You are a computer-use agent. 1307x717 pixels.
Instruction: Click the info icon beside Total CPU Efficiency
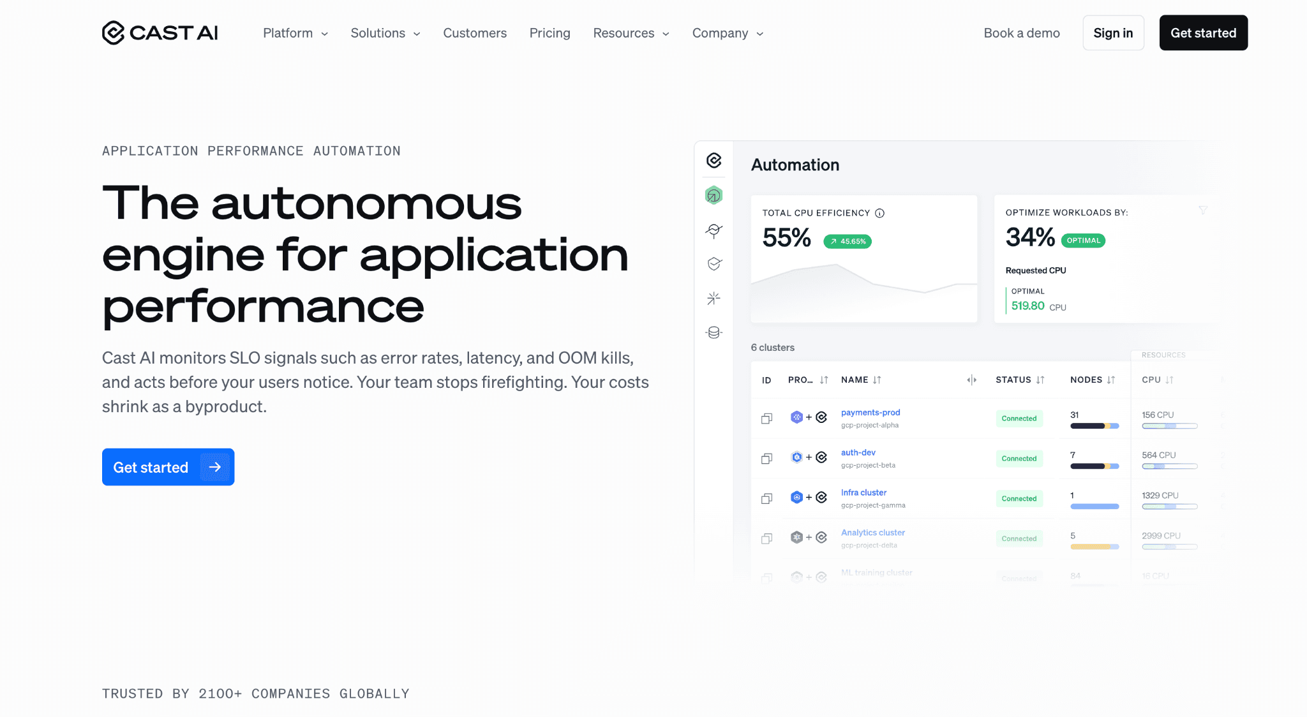click(x=879, y=213)
